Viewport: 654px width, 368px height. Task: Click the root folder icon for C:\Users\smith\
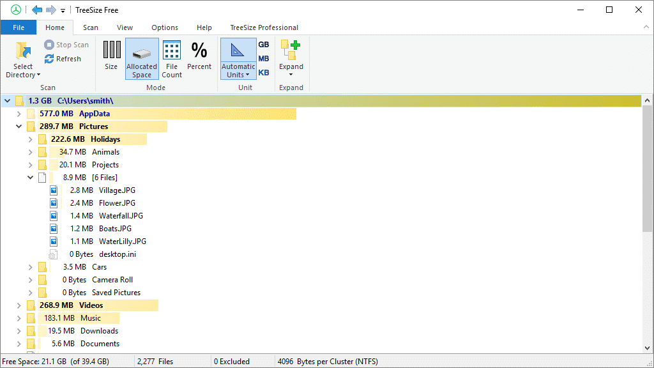(19, 100)
